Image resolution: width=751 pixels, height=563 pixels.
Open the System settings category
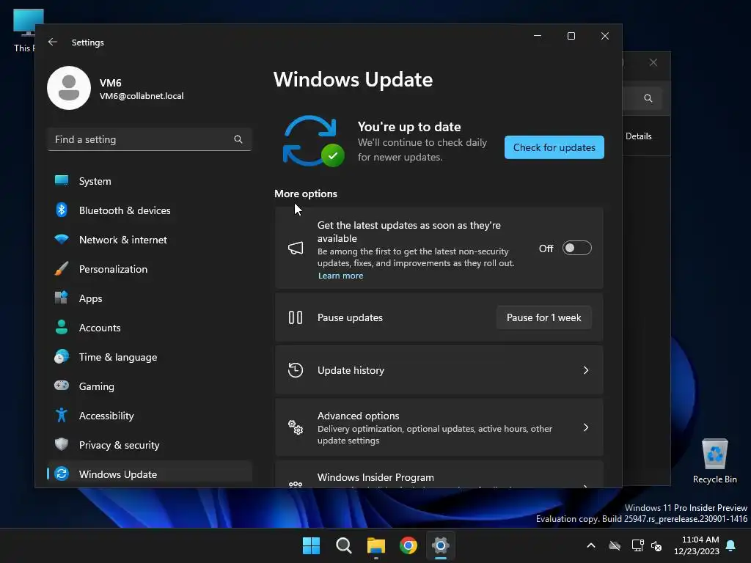coord(150,181)
